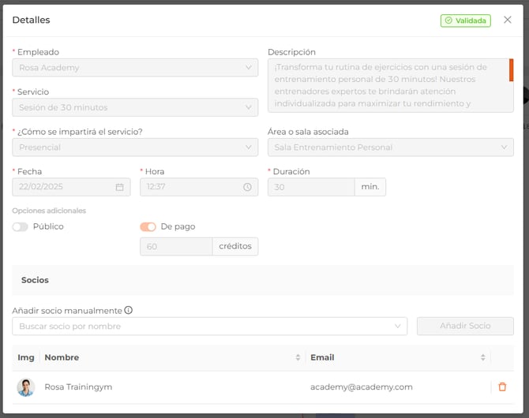
Task: Disable the De pago switch
Action: click(148, 227)
